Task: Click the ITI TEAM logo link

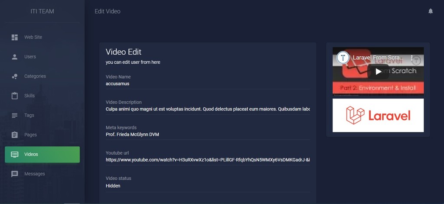Action: click(42, 11)
